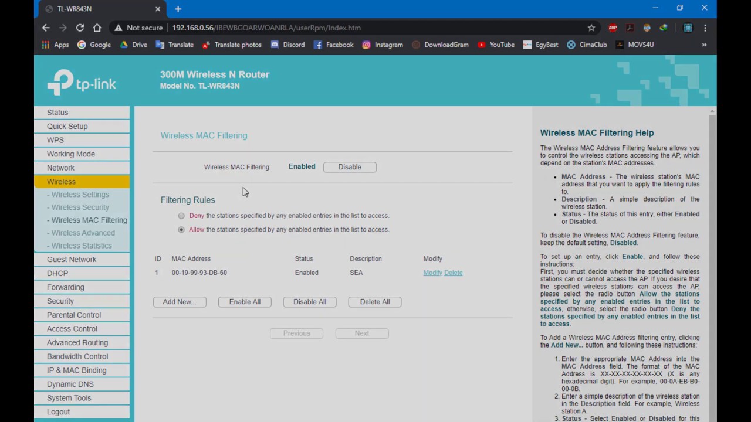Bookmark this page with the star icon
This screenshot has height=422, width=751.
(591, 28)
